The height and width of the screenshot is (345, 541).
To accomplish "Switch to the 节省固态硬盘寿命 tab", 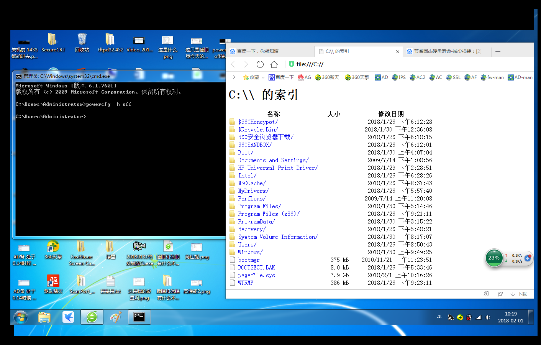I will [446, 51].
